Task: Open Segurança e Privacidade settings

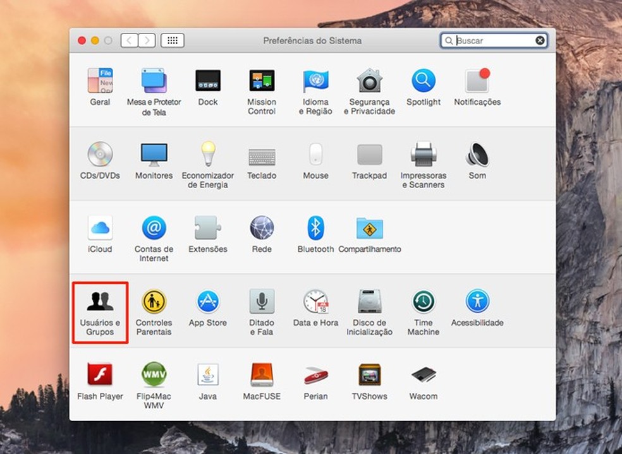Action: [369, 81]
